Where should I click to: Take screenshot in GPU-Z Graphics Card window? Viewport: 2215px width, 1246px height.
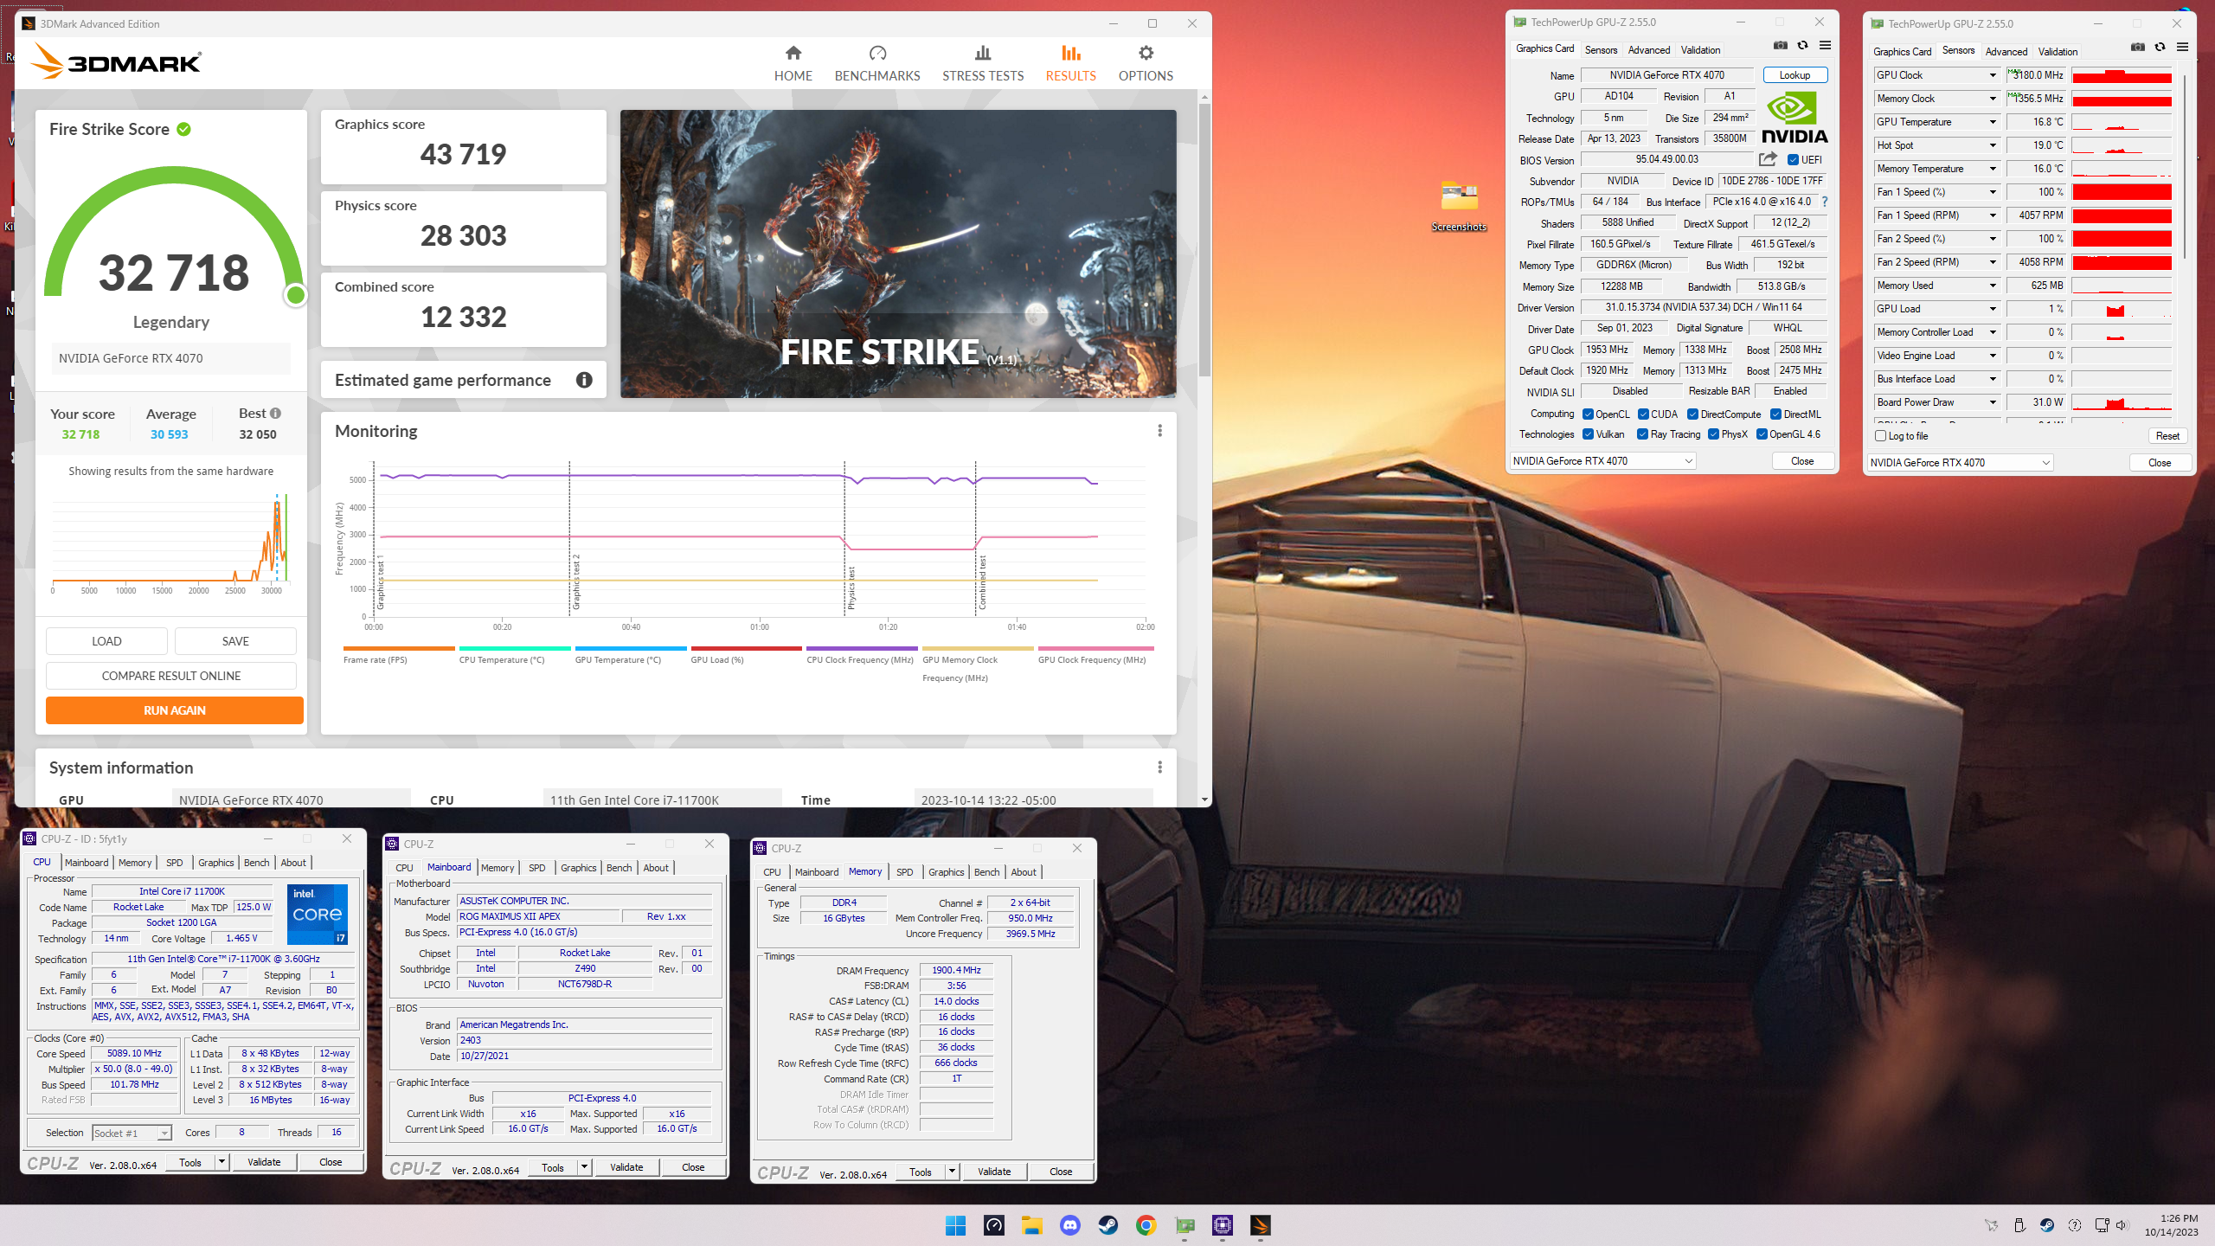tap(1780, 46)
